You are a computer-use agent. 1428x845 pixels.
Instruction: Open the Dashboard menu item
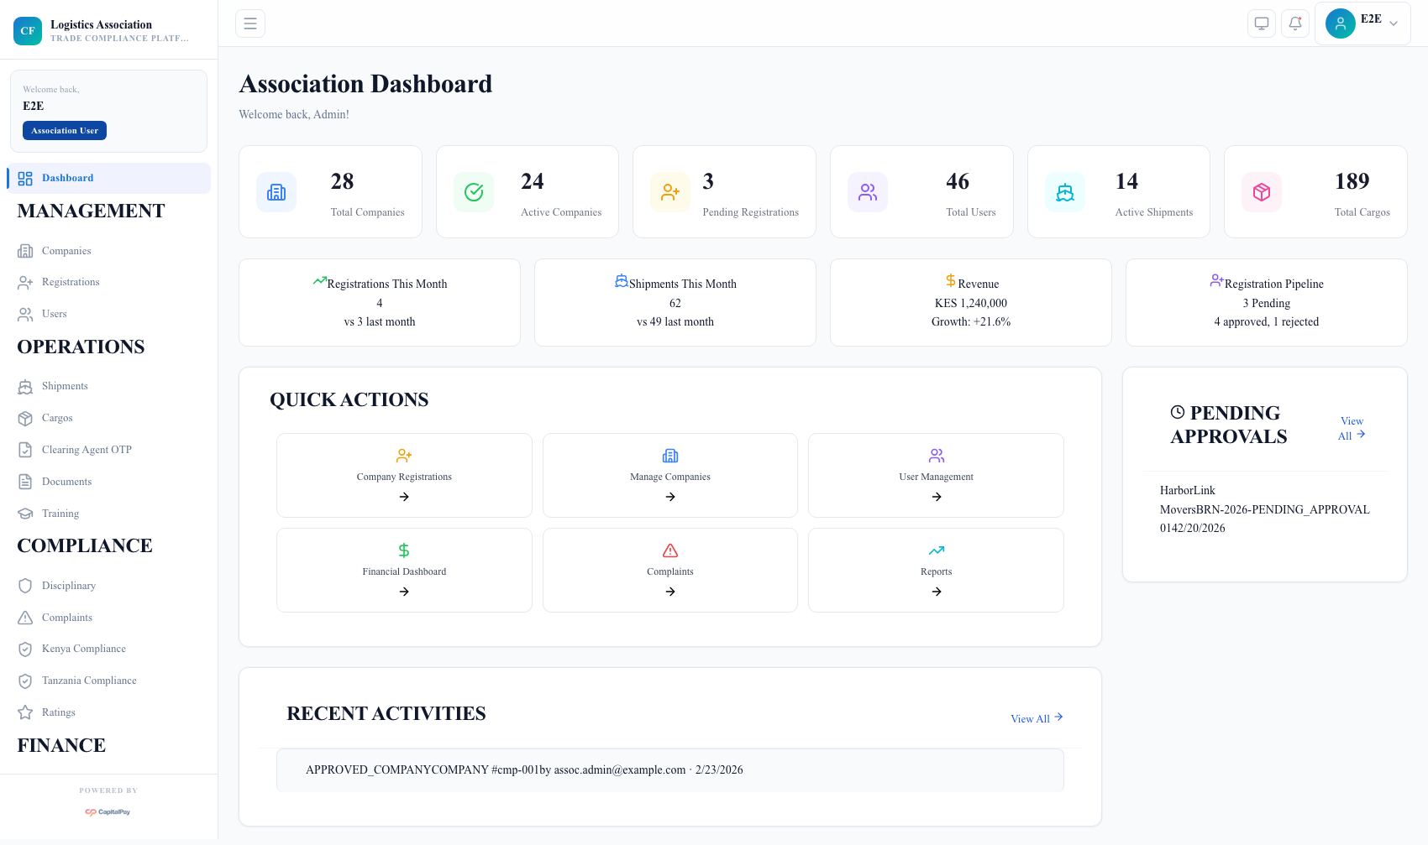pyautogui.click(x=67, y=178)
